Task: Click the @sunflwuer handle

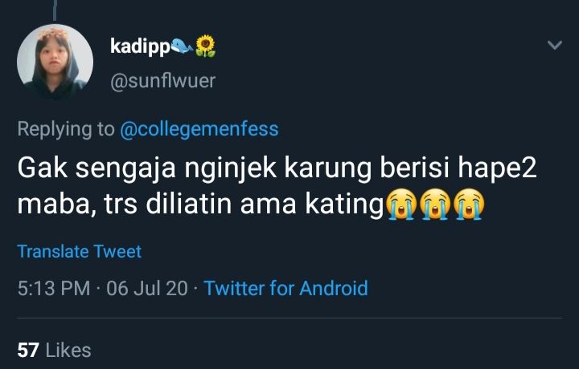Action: pos(162,81)
